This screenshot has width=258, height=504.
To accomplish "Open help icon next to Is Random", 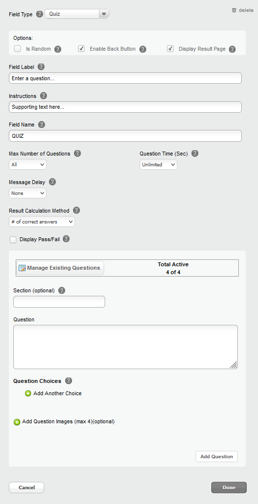I will [58, 49].
